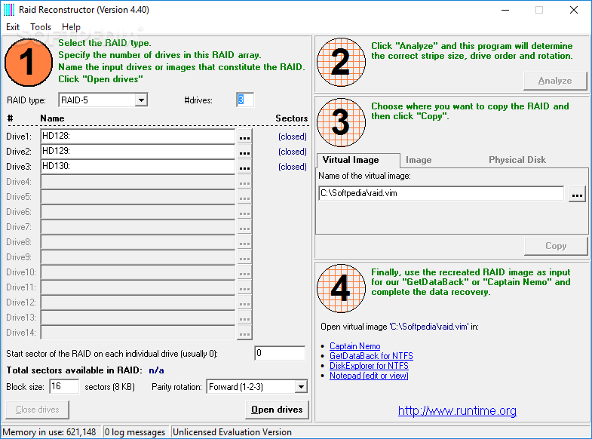The height and width of the screenshot is (439, 592).
Task: Click the Copy button
Action: 556,246
